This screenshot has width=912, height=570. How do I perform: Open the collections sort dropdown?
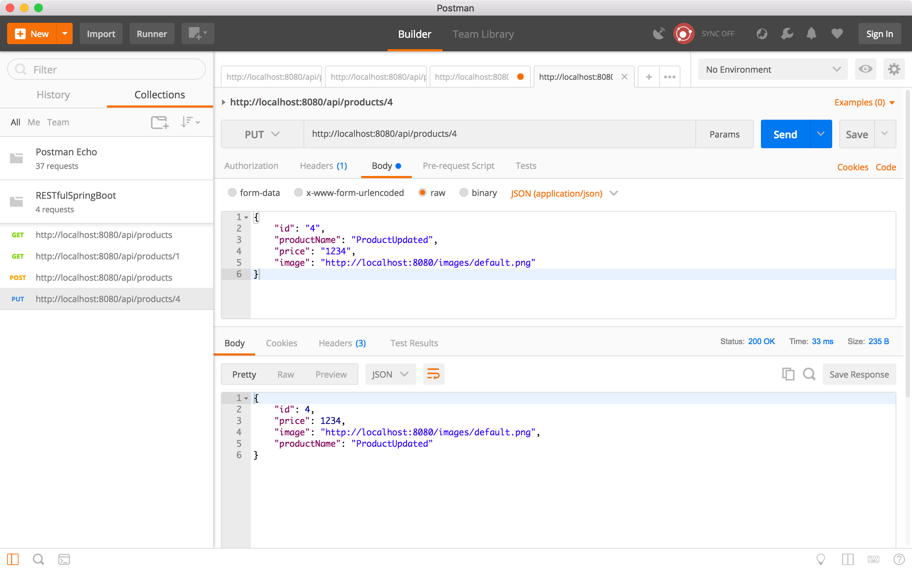[x=190, y=122]
